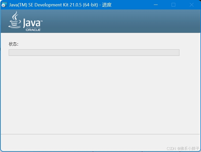Click the '状态:' status label

[x=13, y=44]
